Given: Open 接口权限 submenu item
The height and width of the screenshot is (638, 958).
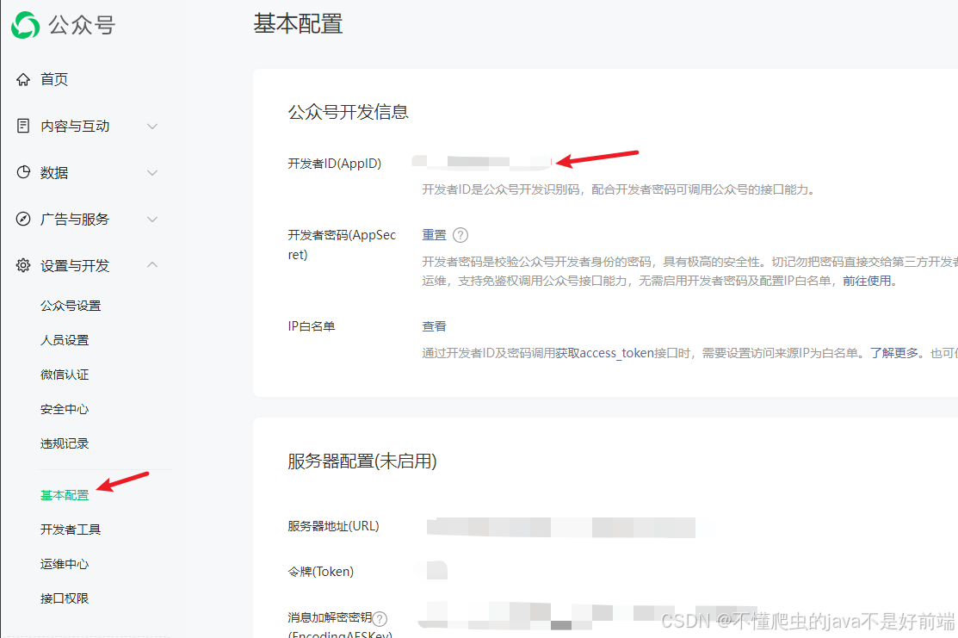Looking at the screenshot, I should [x=65, y=598].
